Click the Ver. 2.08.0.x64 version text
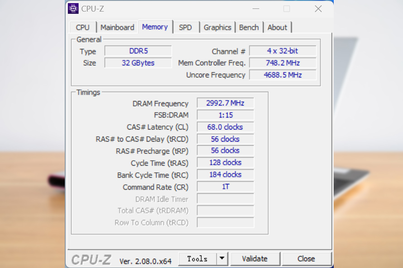 pyautogui.click(x=145, y=261)
